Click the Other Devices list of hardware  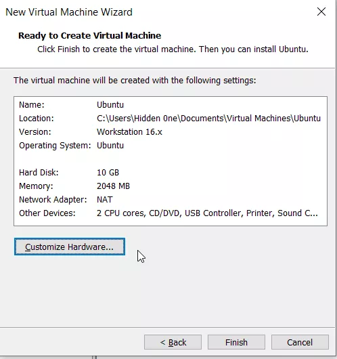point(207,213)
